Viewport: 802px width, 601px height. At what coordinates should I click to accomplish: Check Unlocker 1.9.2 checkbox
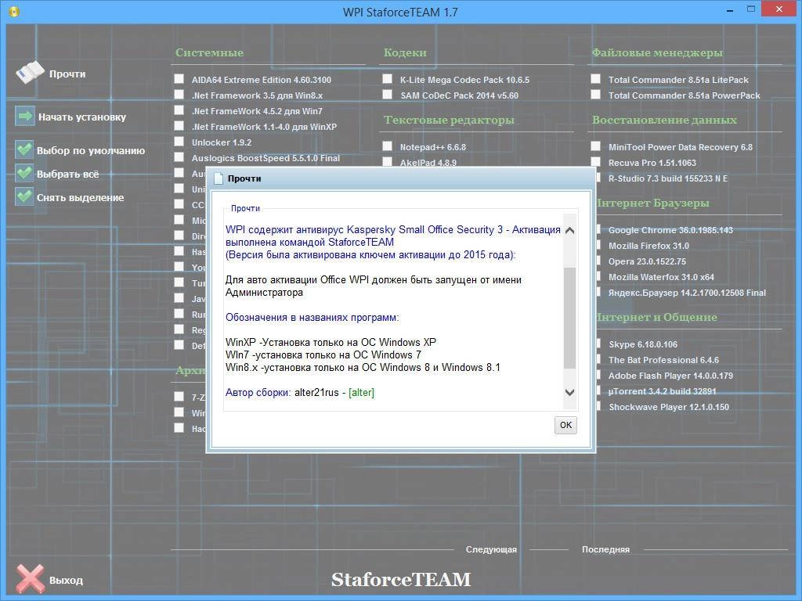coord(179,142)
